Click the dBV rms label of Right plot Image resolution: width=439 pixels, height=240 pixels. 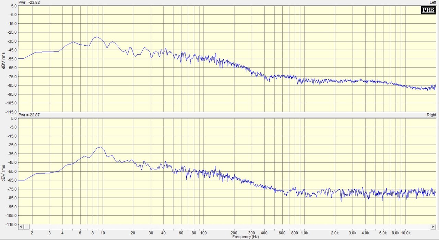(3, 171)
